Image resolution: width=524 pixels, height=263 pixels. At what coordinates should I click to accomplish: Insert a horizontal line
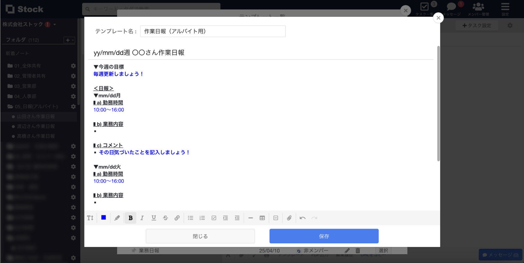click(x=251, y=218)
